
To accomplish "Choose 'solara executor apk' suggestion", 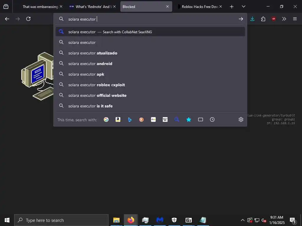I will pos(150,74).
